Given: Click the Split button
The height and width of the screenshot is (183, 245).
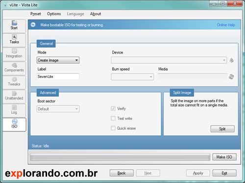Looking at the screenshot, I should 222,129.
